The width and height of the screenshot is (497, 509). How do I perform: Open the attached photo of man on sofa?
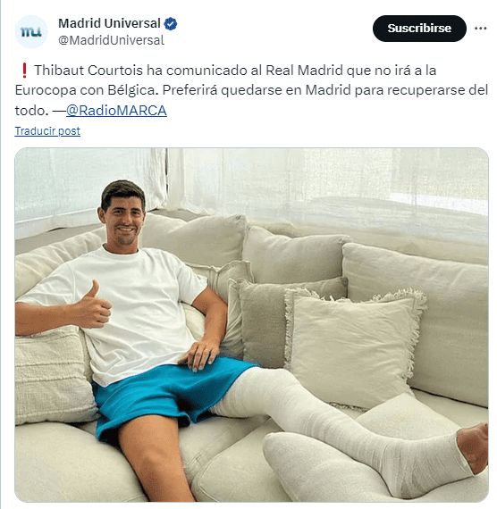tap(251, 325)
